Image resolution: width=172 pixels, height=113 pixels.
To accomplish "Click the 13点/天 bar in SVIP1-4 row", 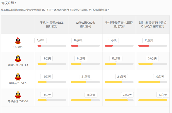I will tap(52, 64).
